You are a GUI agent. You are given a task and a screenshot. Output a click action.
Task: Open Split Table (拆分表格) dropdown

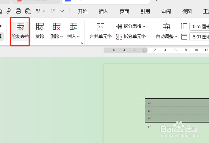coord(131,26)
